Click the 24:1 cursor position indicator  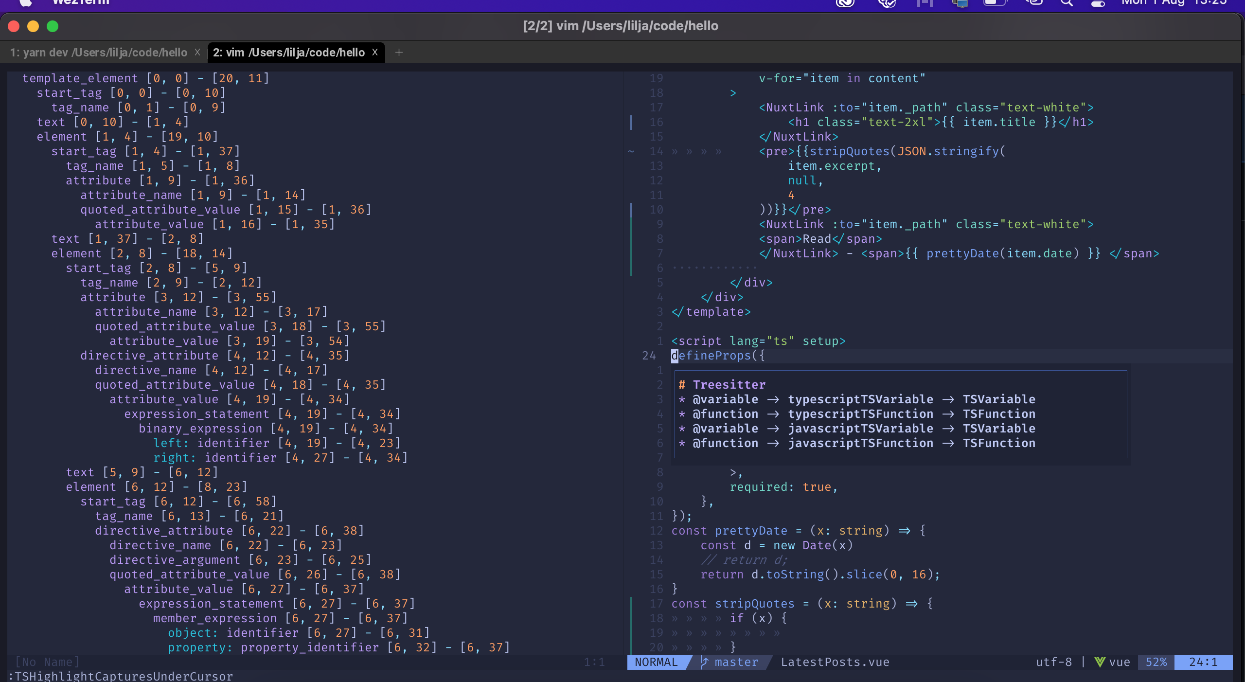point(1204,662)
